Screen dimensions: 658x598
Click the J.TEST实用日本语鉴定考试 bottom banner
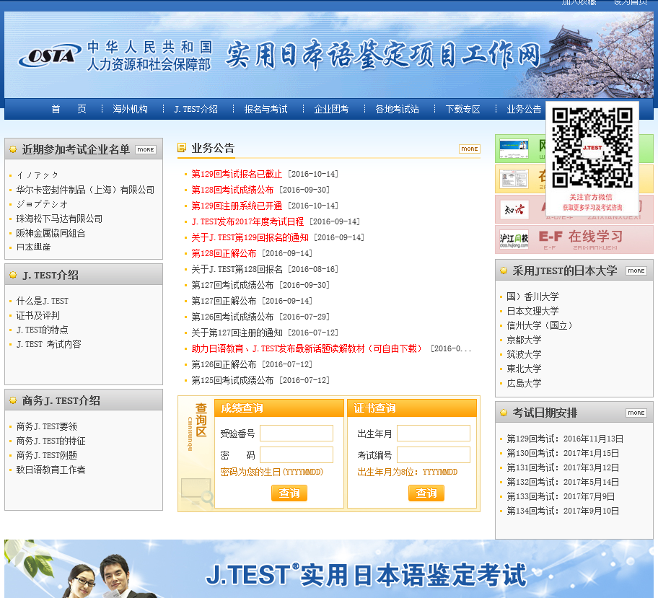329,568
